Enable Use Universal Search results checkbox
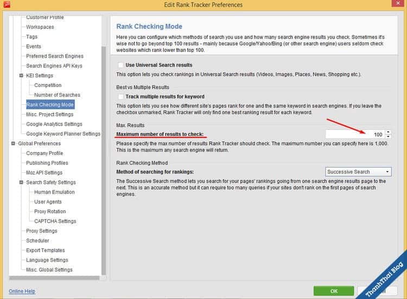407x299 pixels. click(x=120, y=65)
